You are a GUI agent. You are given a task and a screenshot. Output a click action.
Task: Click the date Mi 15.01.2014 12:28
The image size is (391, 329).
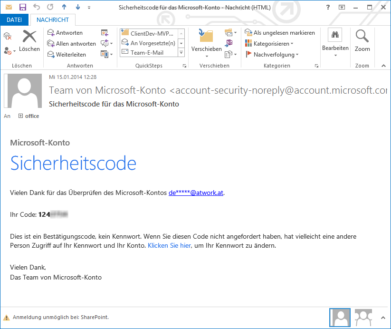coord(73,77)
